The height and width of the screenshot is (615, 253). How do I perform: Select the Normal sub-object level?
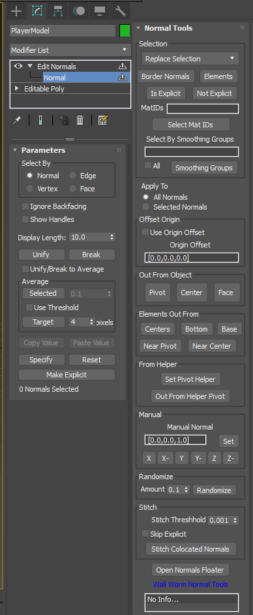[x=54, y=78]
